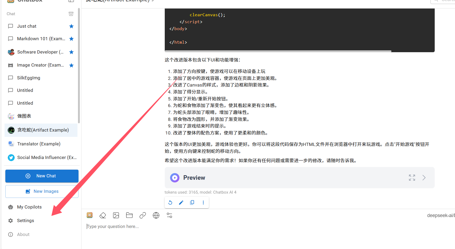Image resolution: width=455 pixels, height=249 pixels.
Task: Click the tokens used model info text
Action: click(x=201, y=192)
